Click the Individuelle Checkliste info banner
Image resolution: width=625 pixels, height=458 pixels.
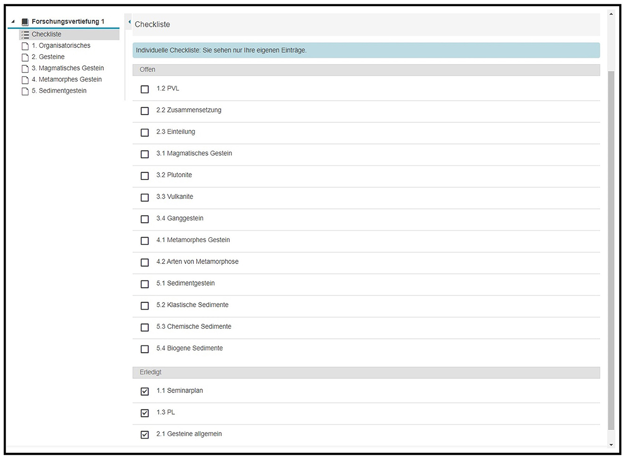(x=366, y=50)
